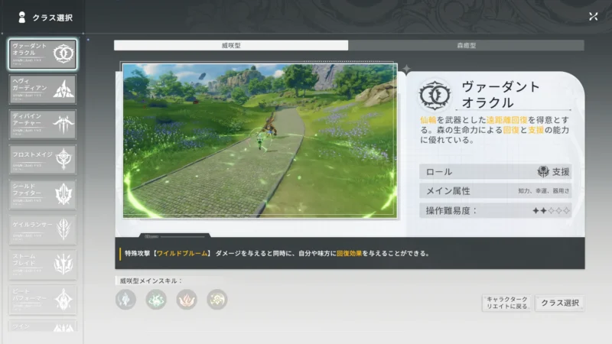Select the ヴァーダントオラクル class card
Viewport: 612px width, 344px height.
[43, 54]
